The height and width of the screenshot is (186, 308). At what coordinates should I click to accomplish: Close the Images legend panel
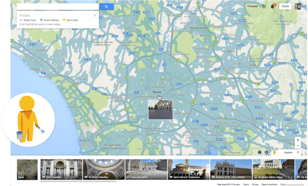tap(95, 15)
